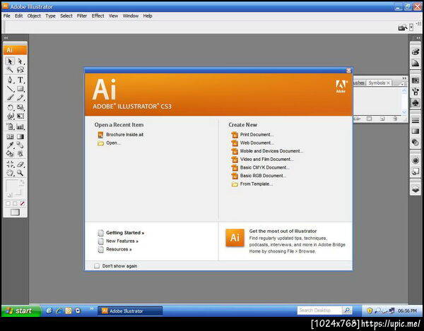Open the Go to Bridge dropdown arrow
424x331 pixels.
411,28
